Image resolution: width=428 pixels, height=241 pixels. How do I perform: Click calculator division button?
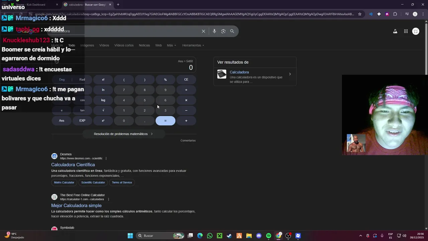[186, 90]
